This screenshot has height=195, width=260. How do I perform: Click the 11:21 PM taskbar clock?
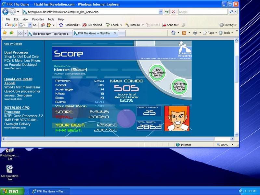click(x=250, y=191)
